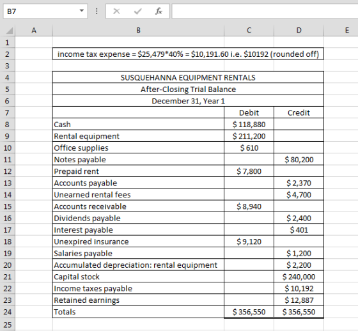Click the After-Closing Trial Balance cell
This screenshot has height=331, width=358.
pos(188,89)
